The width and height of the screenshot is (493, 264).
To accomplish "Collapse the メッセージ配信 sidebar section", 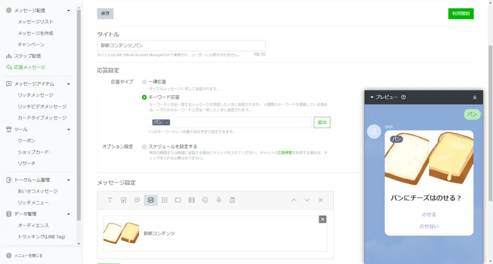I will click(x=68, y=10).
